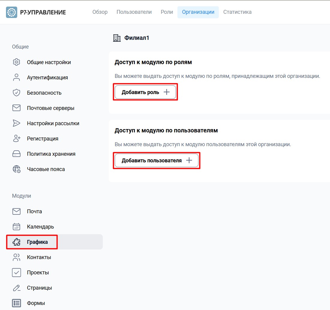The height and width of the screenshot is (310, 330).
Task: Click the Registration add-user icon
Action: pyautogui.click(x=16, y=138)
